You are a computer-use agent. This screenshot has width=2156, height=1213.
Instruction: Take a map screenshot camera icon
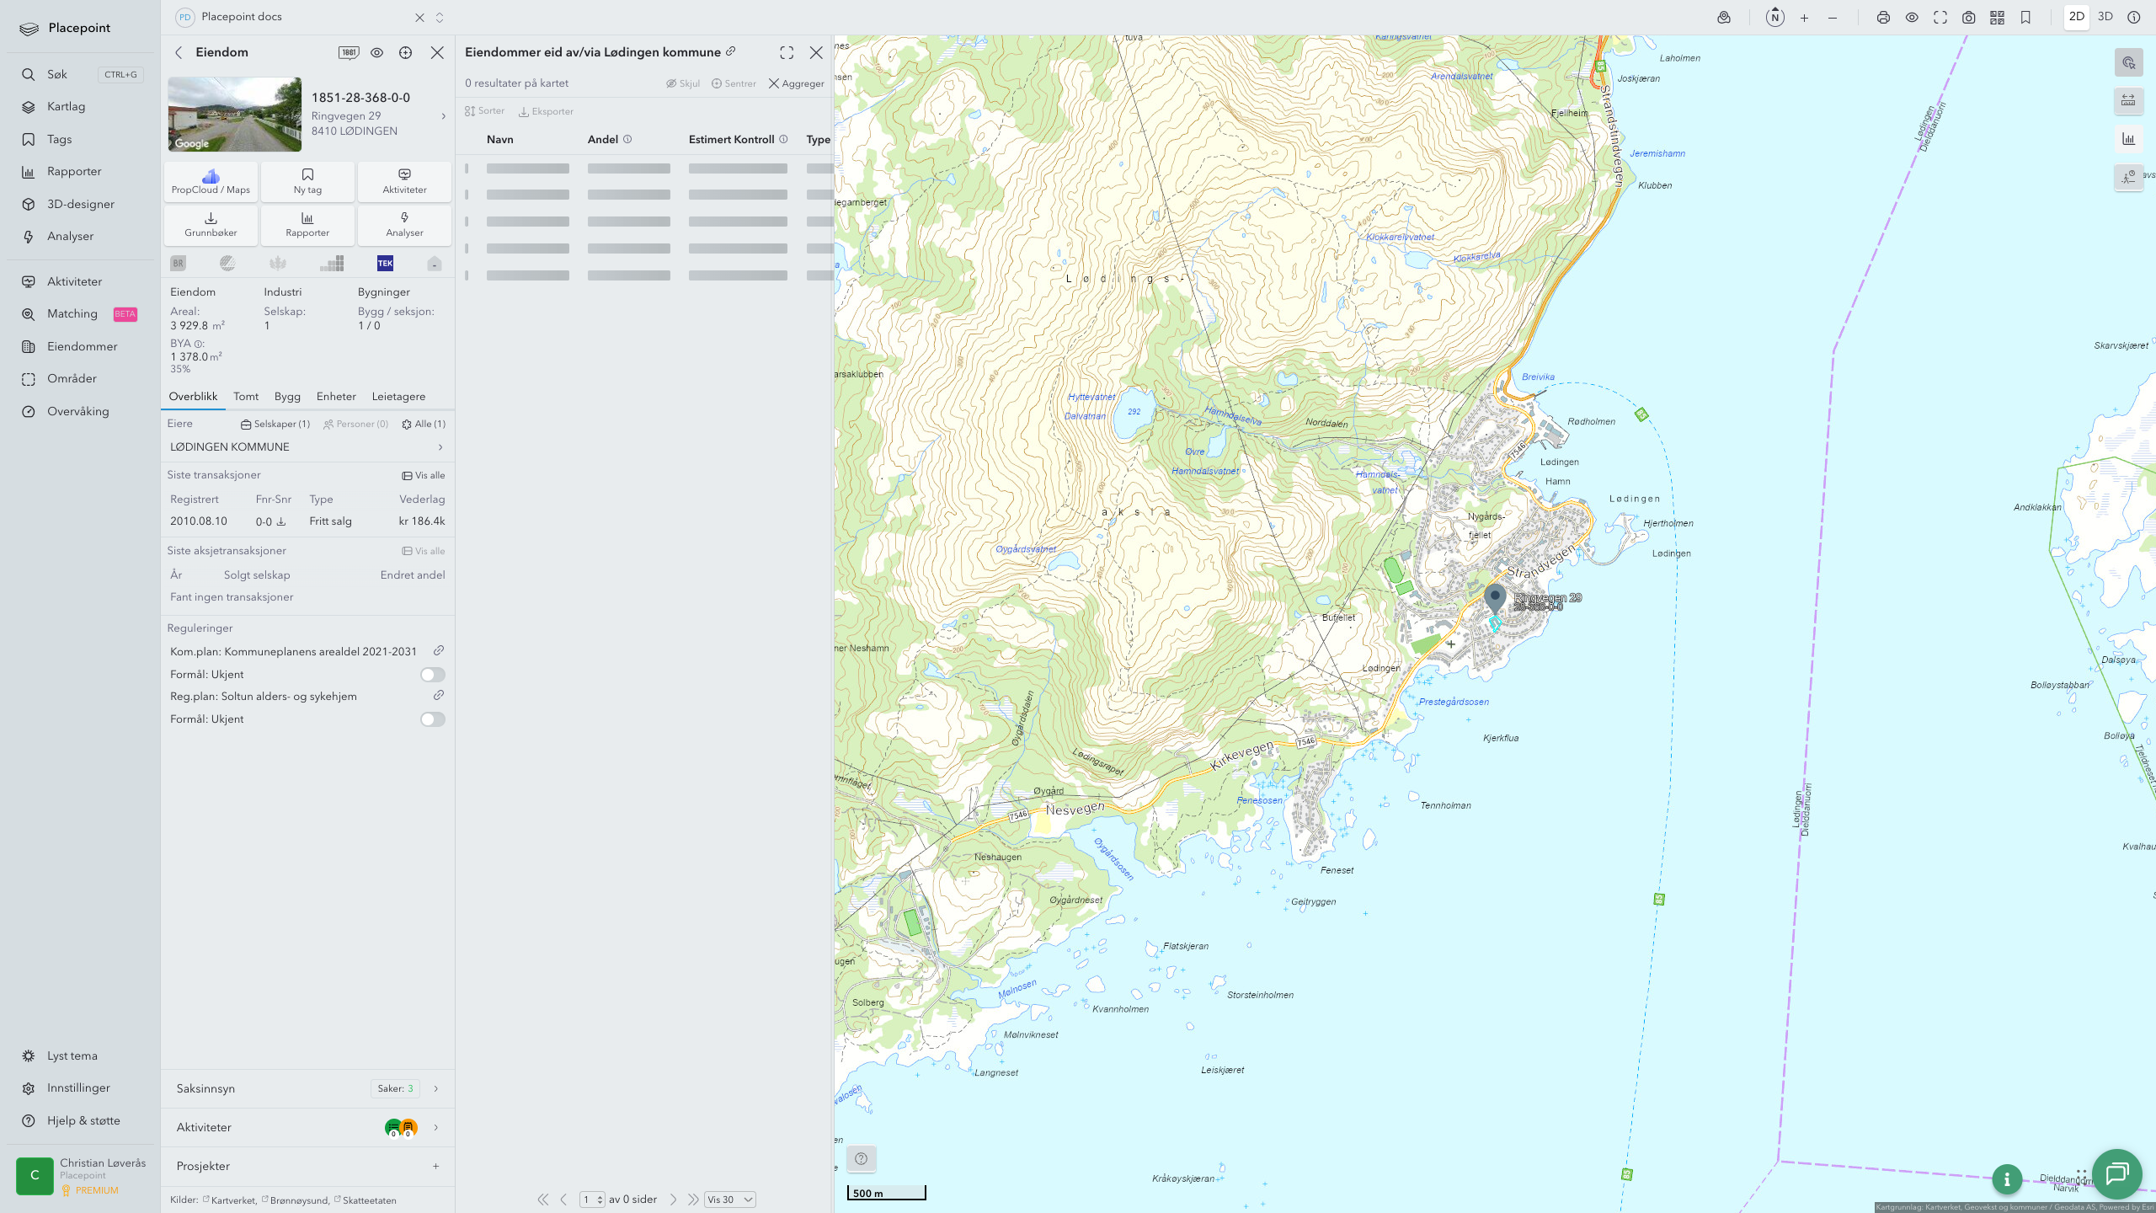click(x=1969, y=17)
